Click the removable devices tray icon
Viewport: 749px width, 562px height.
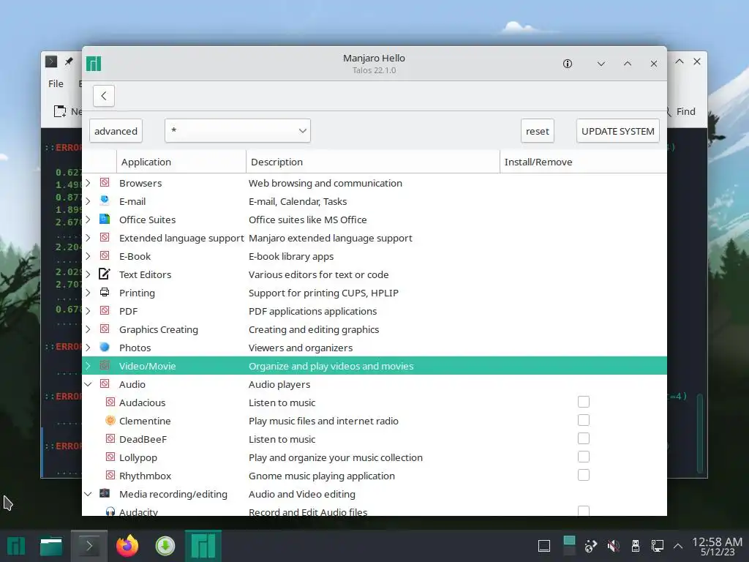[636, 546]
